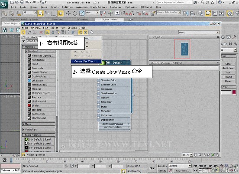
Task: Select the Rotate tool in main toolbar
Action: pos(75,13)
